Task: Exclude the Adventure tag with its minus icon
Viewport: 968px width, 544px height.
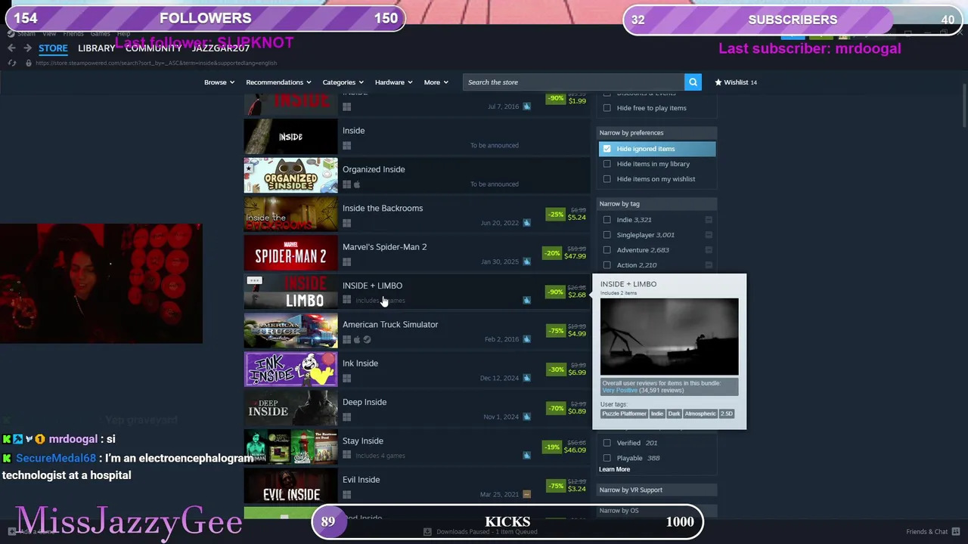Action: [709, 250]
